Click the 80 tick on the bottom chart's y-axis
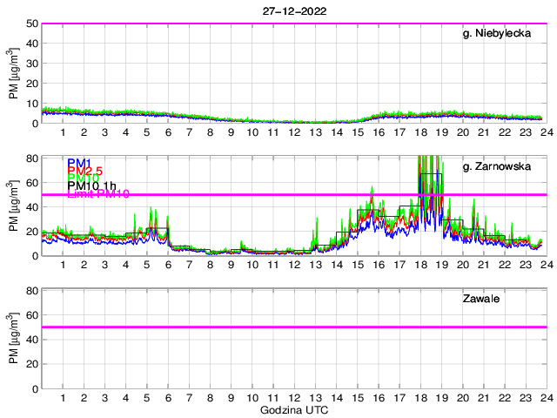 pyautogui.click(x=30, y=290)
